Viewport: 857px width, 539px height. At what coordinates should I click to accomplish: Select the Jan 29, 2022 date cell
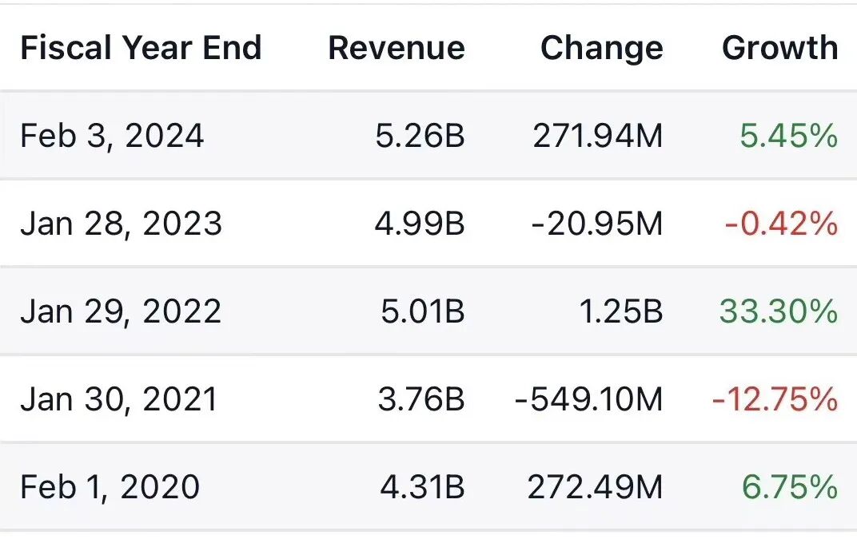121,311
